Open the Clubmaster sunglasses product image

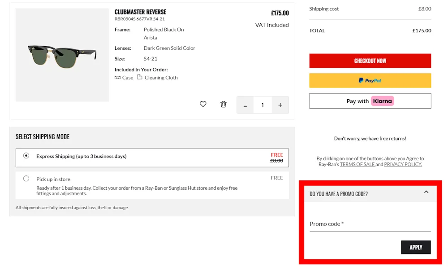coord(62,55)
